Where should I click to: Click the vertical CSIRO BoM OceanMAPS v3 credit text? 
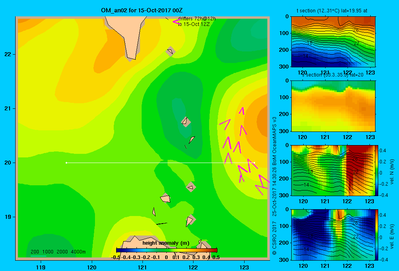[x=275, y=186]
